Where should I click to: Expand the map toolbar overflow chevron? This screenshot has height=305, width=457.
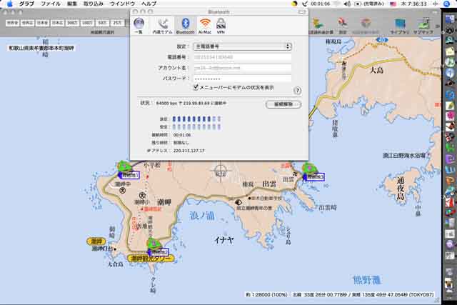[x=437, y=26]
